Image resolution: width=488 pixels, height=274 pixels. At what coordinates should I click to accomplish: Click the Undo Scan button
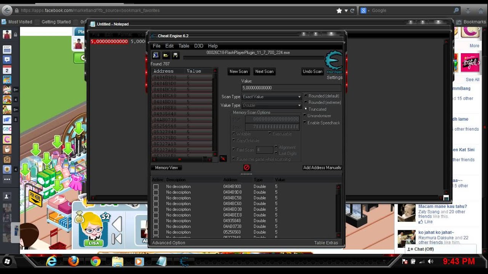[313, 72]
